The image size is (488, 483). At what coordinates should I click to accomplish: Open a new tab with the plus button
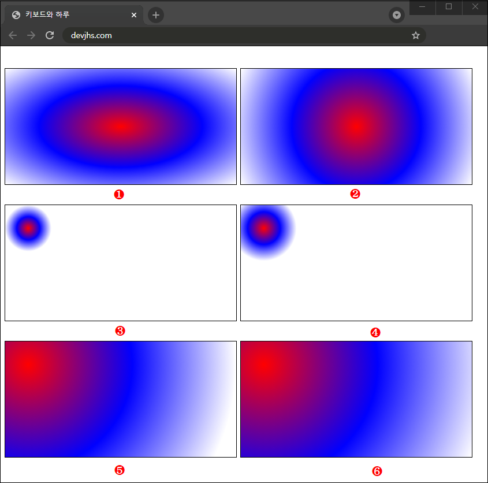pyautogui.click(x=156, y=15)
